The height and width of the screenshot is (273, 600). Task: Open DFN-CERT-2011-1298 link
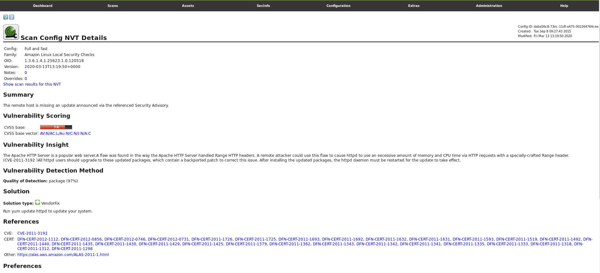coord(72,249)
